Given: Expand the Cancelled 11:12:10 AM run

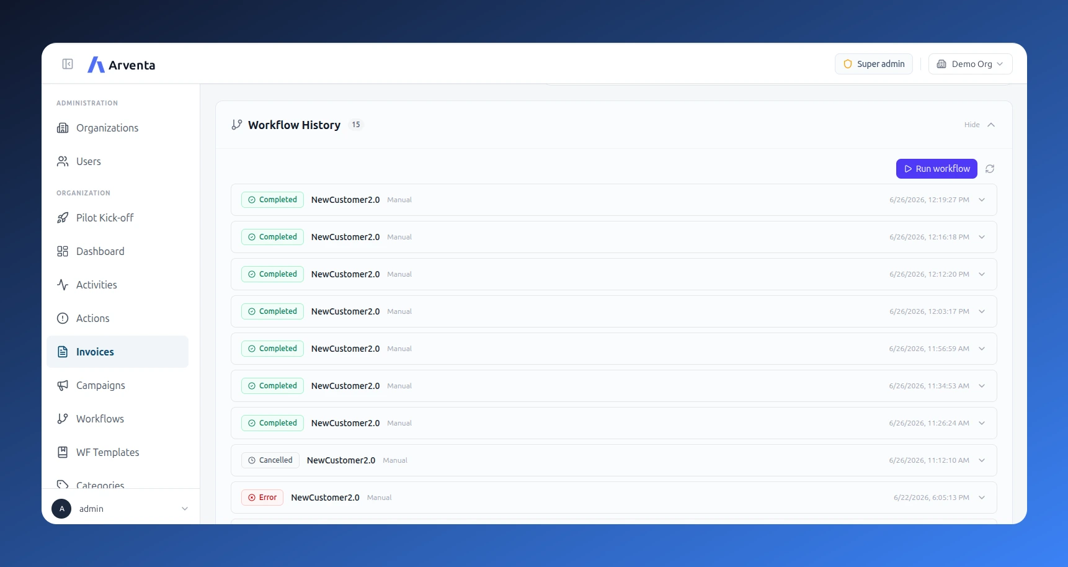Looking at the screenshot, I should tap(982, 460).
